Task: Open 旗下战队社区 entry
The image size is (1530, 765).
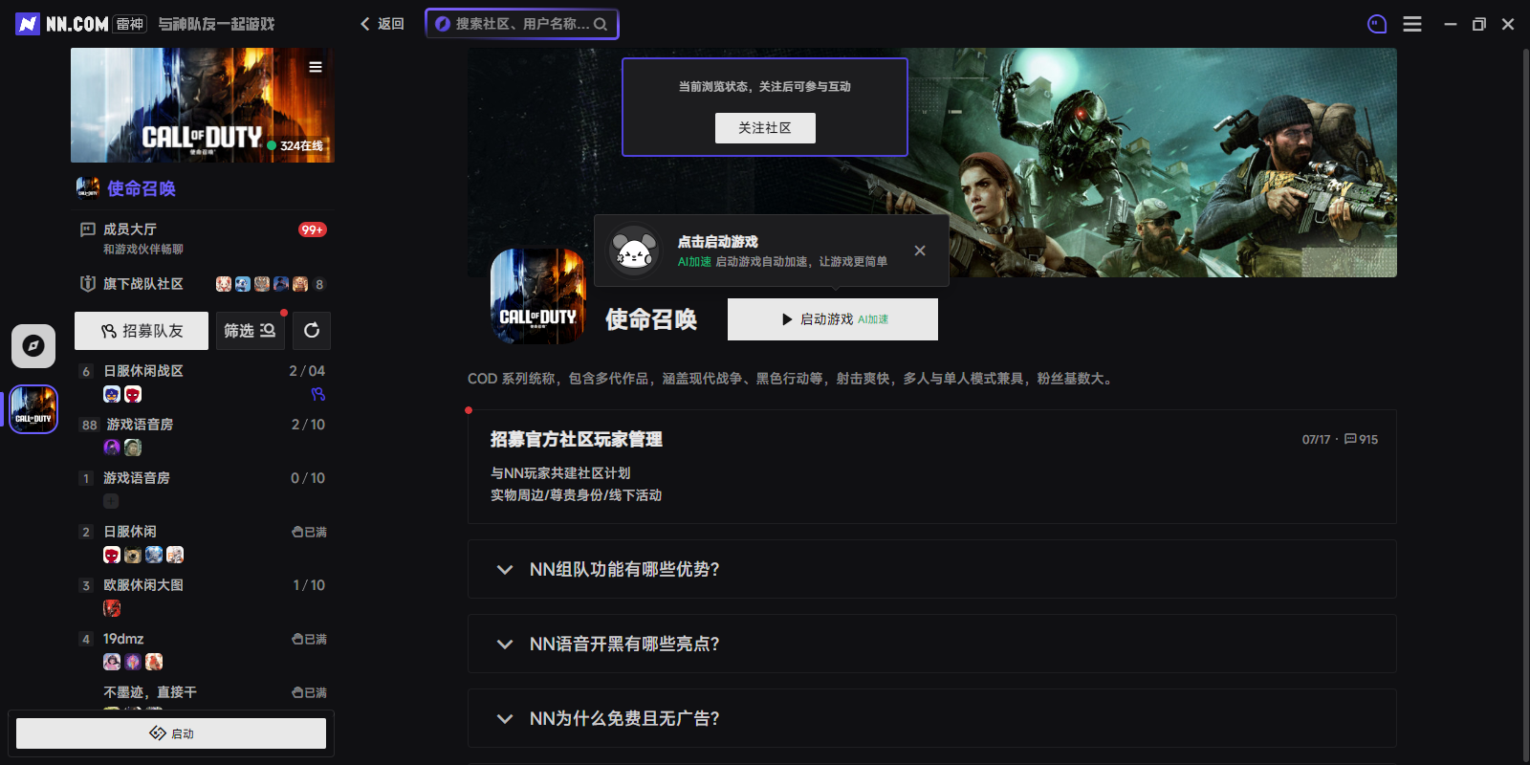Action: 203,284
